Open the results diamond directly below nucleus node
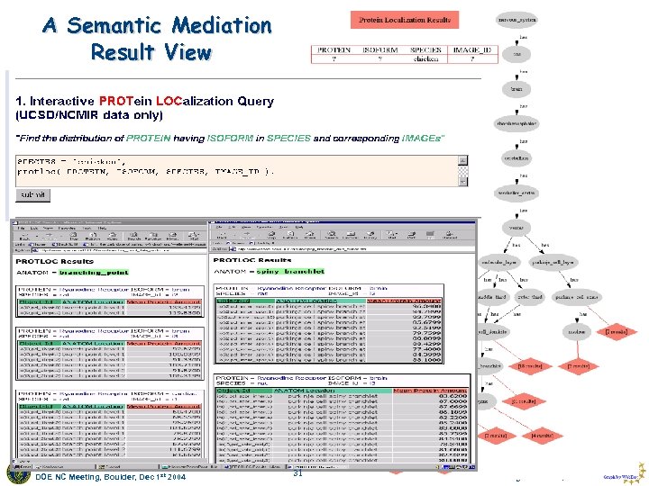The height and width of the screenshot is (486, 649). pos(578,366)
